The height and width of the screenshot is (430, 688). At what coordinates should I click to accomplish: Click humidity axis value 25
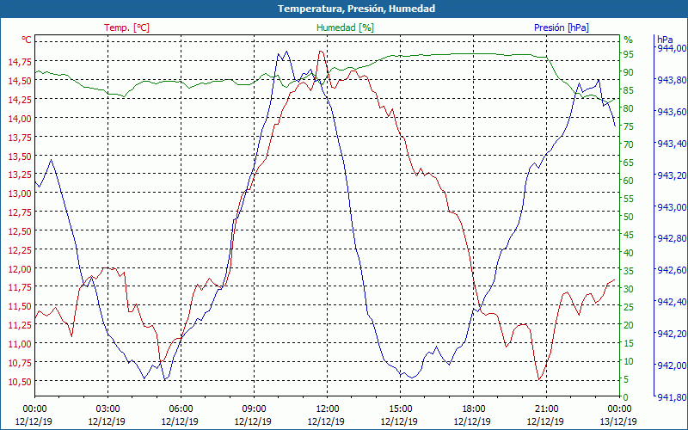(x=629, y=307)
